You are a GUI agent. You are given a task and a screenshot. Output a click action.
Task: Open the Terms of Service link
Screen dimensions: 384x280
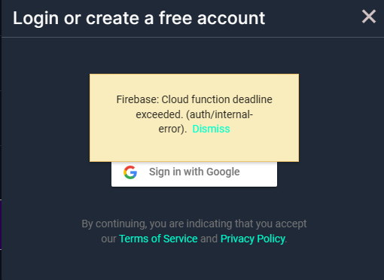tap(158, 239)
